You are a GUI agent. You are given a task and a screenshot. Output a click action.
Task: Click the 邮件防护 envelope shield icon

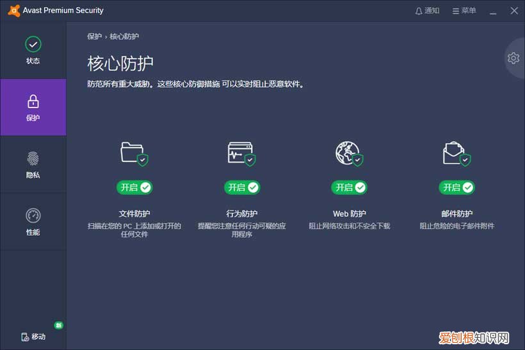point(456,154)
